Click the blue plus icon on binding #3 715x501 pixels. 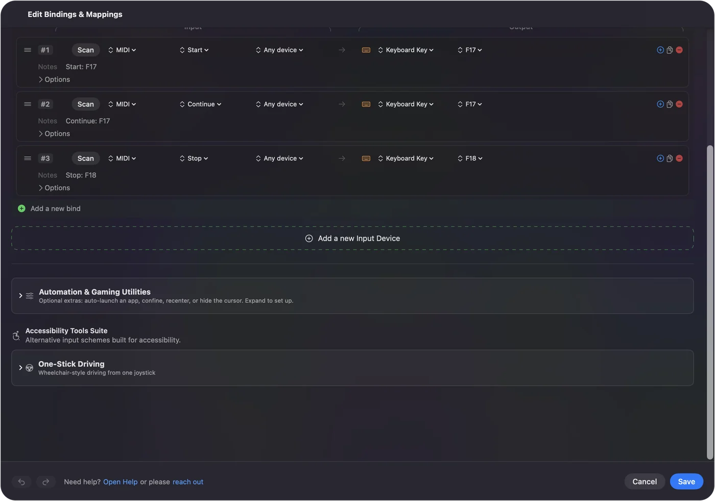660,158
